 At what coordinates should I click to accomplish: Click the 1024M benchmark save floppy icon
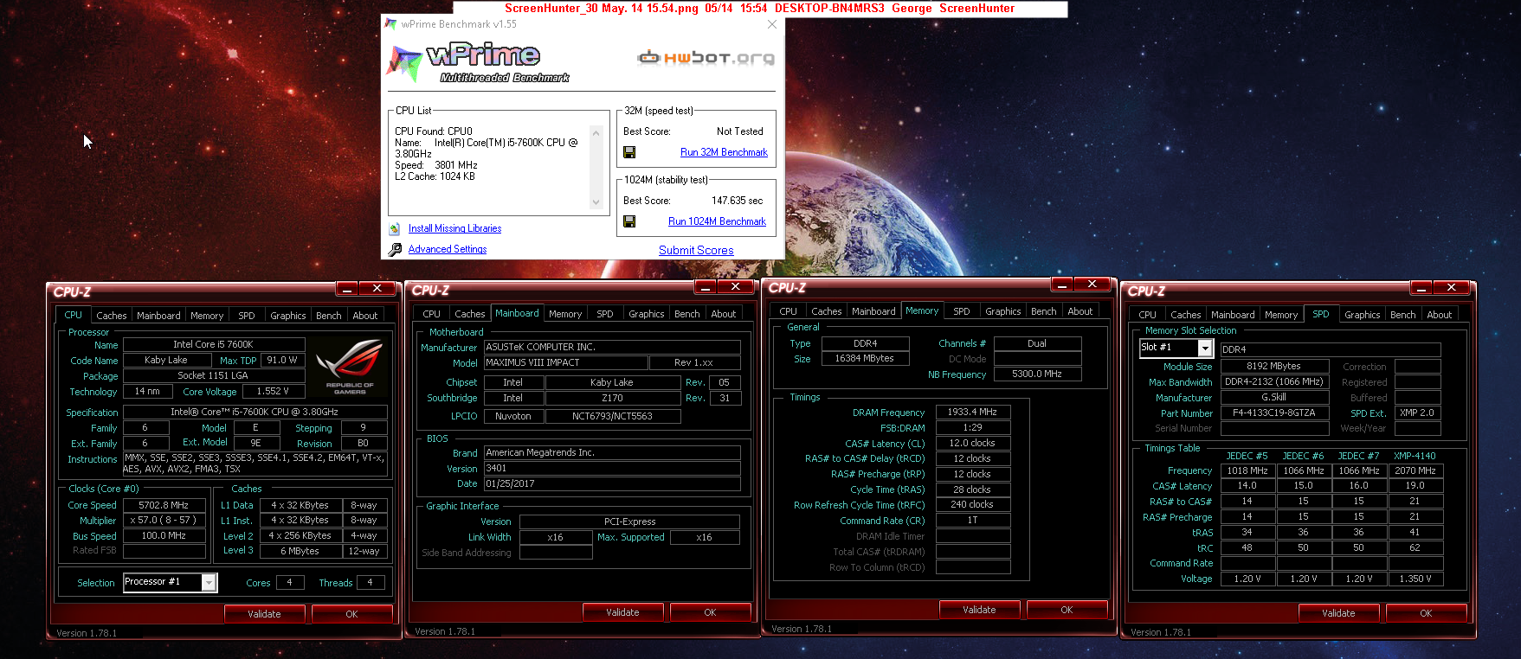(629, 221)
